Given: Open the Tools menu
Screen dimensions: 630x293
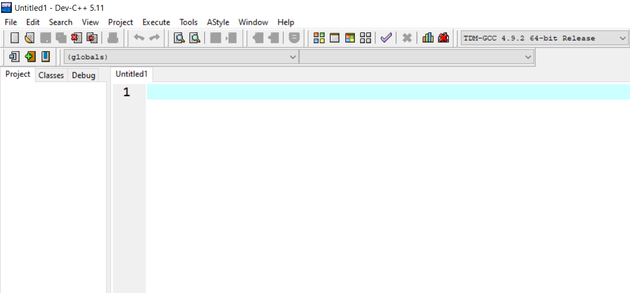Looking at the screenshot, I should click(x=189, y=22).
